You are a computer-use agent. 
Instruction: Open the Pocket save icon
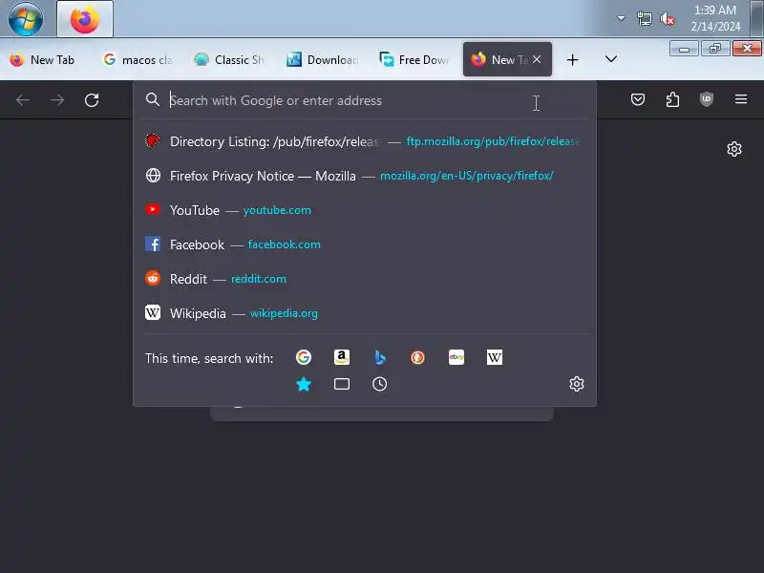point(638,100)
